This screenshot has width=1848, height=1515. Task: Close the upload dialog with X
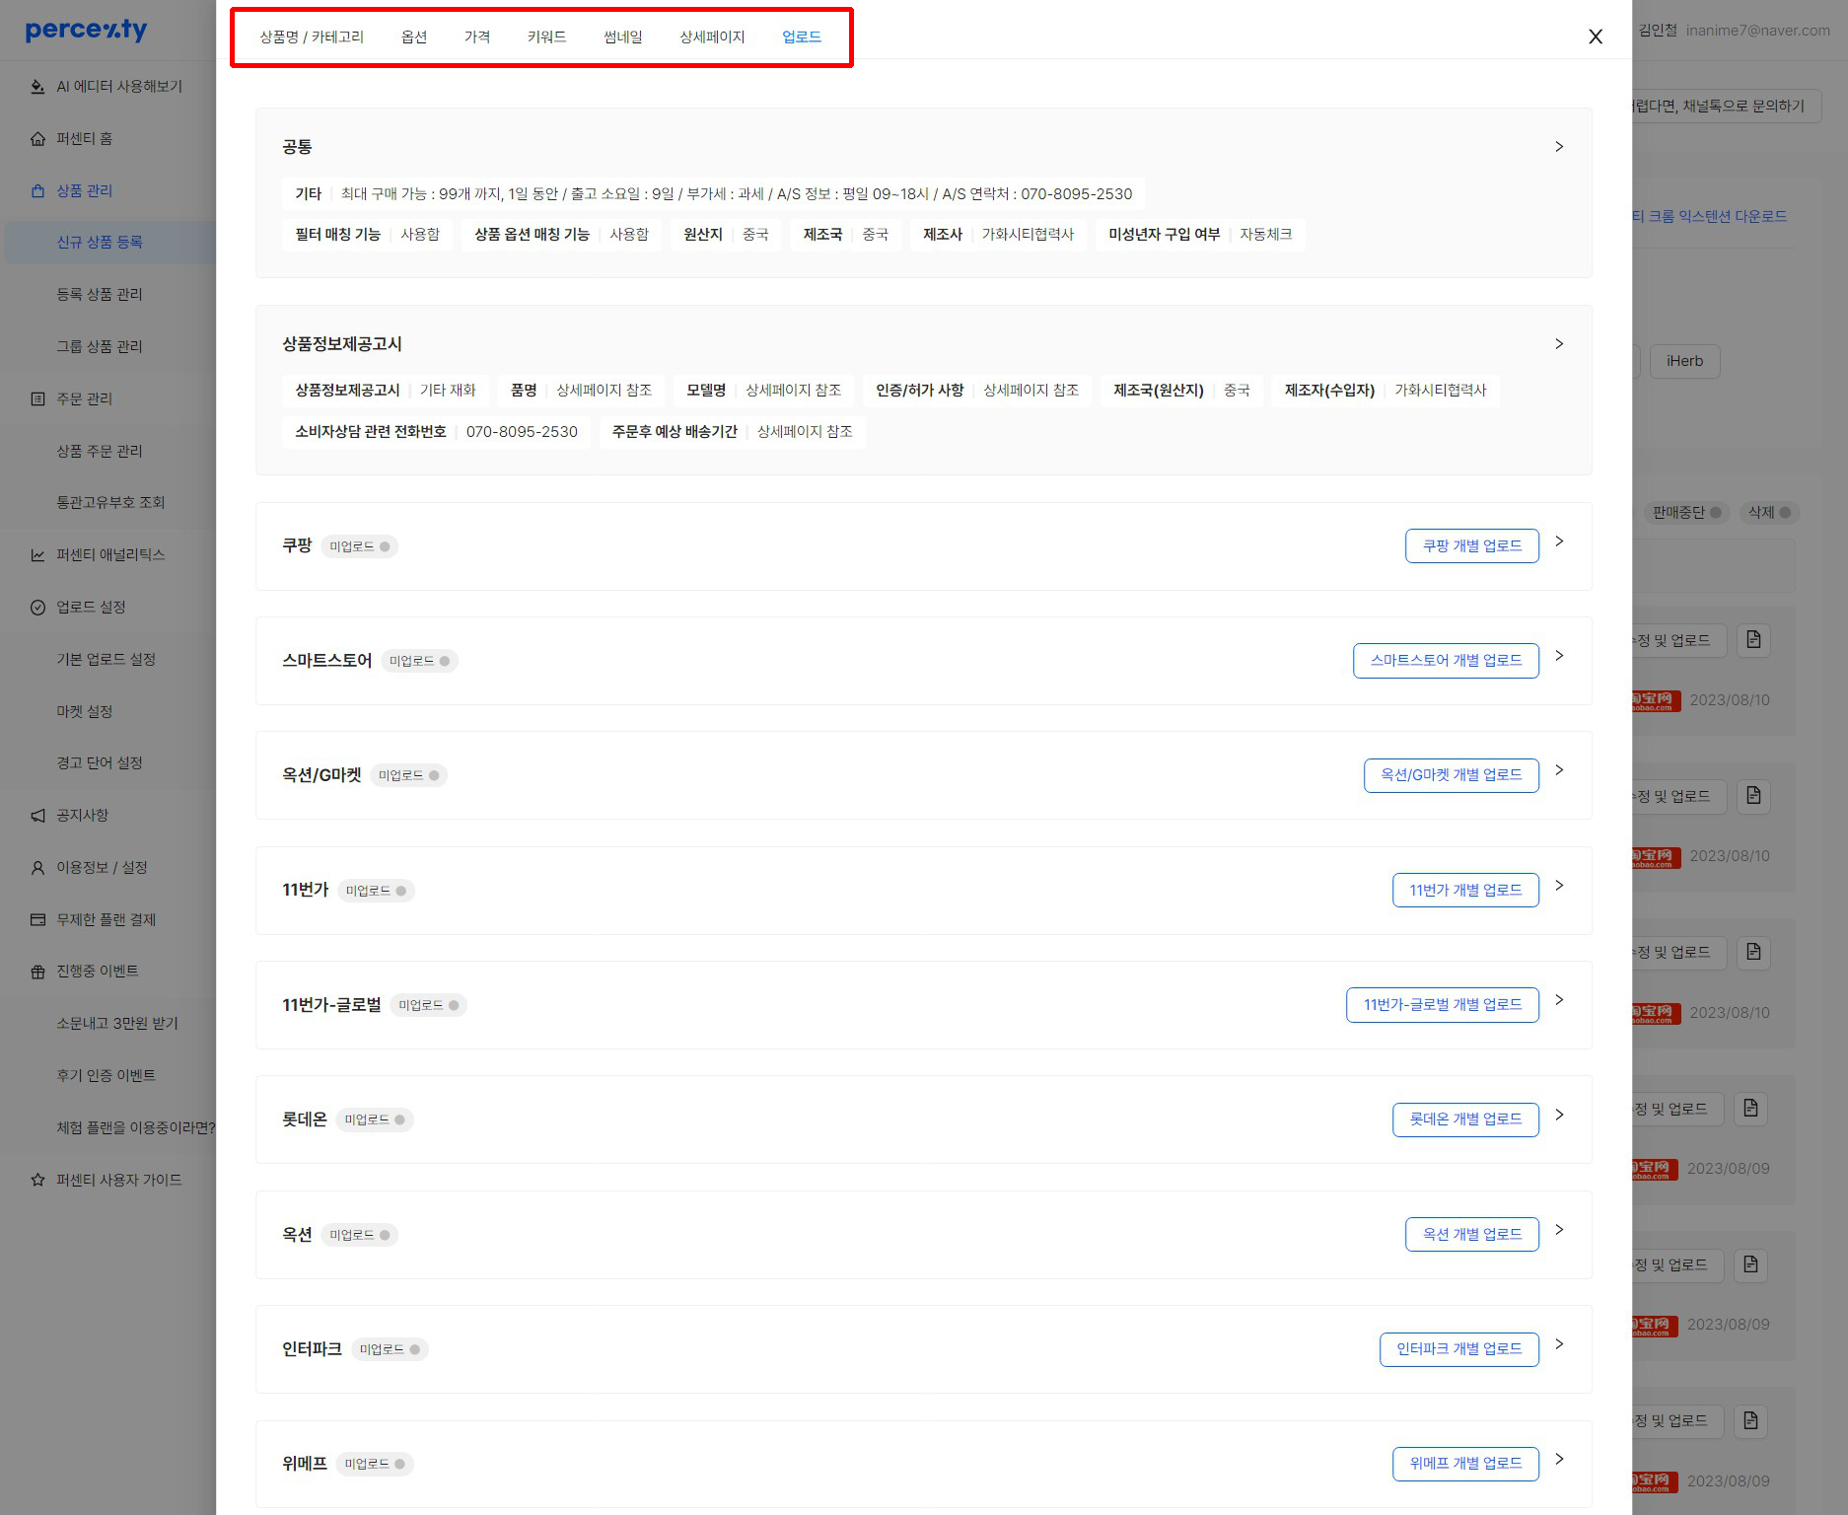coord(1596,36)
